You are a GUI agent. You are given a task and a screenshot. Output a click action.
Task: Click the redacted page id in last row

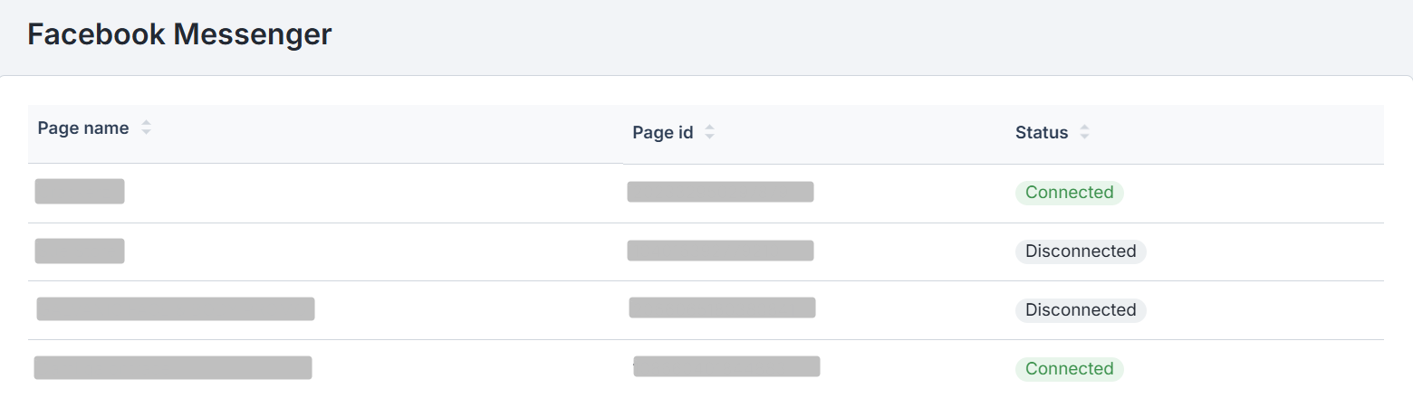tap(726, 366)
